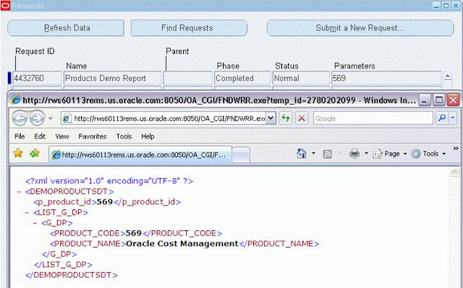Open the Help menu

pos(148,136)
